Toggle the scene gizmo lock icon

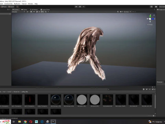click(x=154, y=15)
